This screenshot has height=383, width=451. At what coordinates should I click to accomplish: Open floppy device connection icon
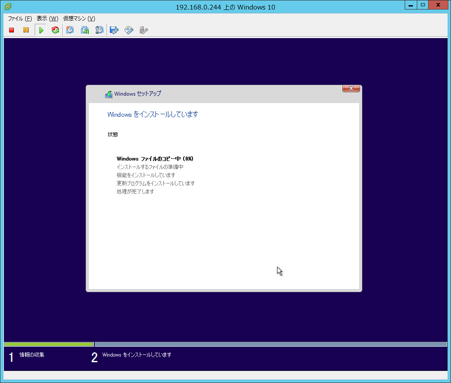click(114, 30)
